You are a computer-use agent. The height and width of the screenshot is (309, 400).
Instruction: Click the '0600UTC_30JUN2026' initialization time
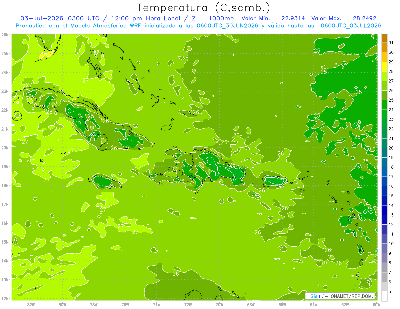point(227,26)
